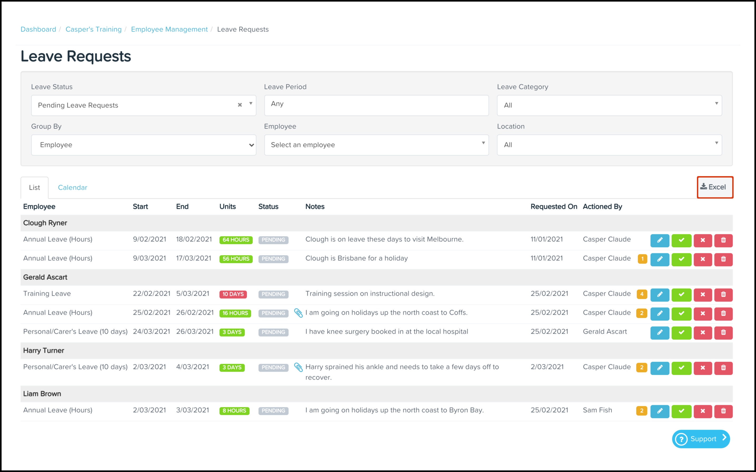756x472 pixels.
Task: Delete Gerald's knee surgery leave request
Action: [723, 333]
